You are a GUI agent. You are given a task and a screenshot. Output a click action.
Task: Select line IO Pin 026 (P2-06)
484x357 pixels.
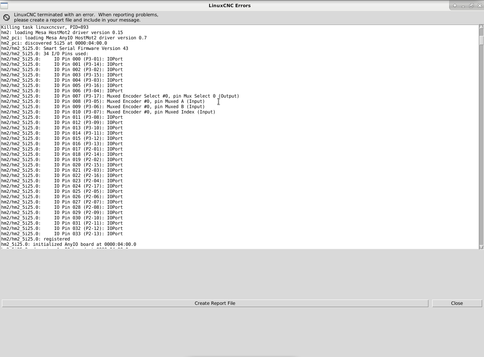(62, 197)
